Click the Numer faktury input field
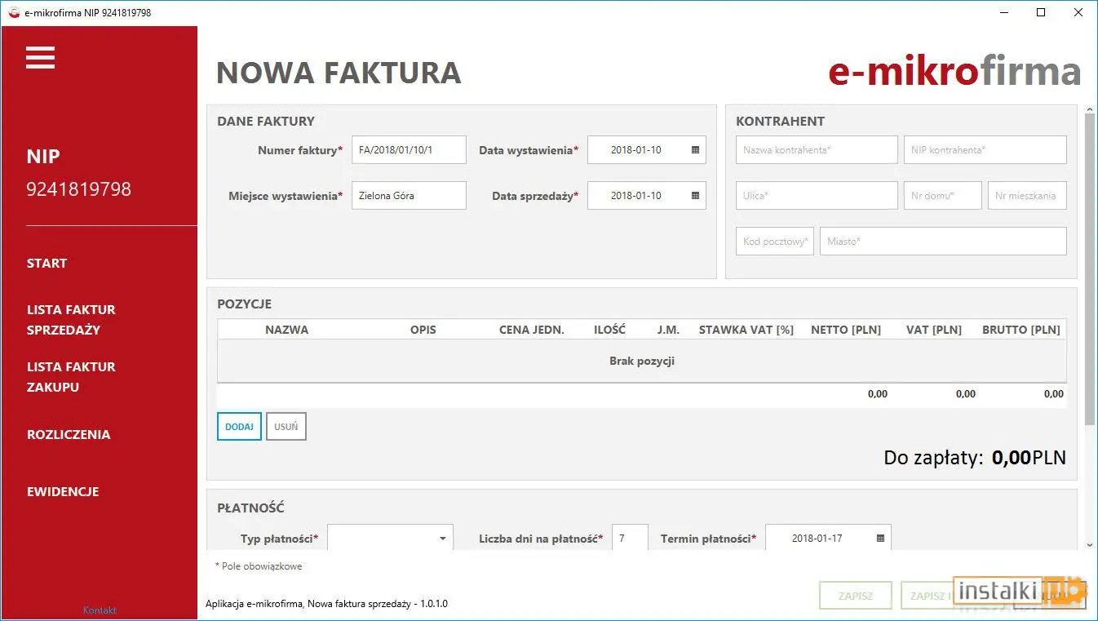The image size is (1098, 621). click(408, 149)
